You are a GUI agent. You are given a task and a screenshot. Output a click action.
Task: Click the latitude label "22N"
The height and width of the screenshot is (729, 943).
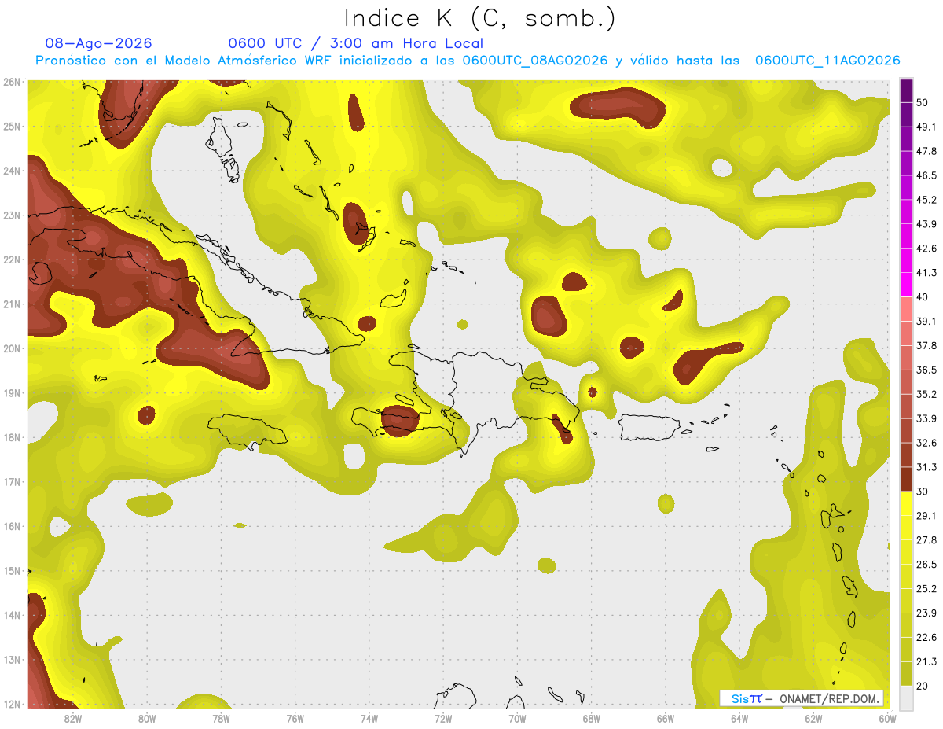(13, 260)
